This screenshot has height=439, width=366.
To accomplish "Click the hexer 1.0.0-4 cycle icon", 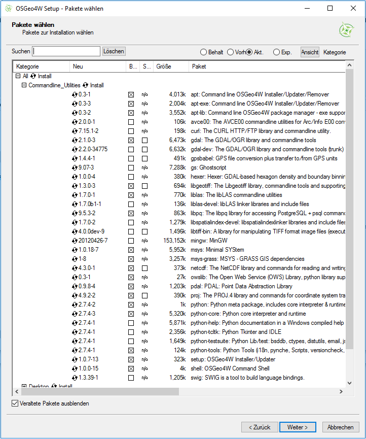I will 75,177.
